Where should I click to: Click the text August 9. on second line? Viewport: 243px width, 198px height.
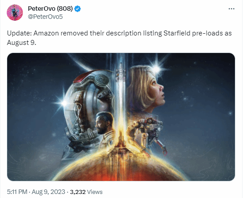[x=22, y=43]
